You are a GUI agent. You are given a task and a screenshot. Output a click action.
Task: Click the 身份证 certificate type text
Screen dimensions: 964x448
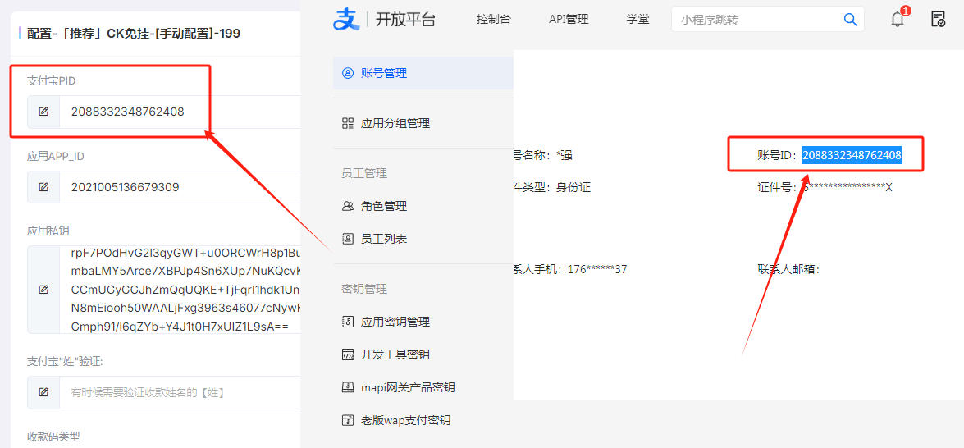point(573,187)
